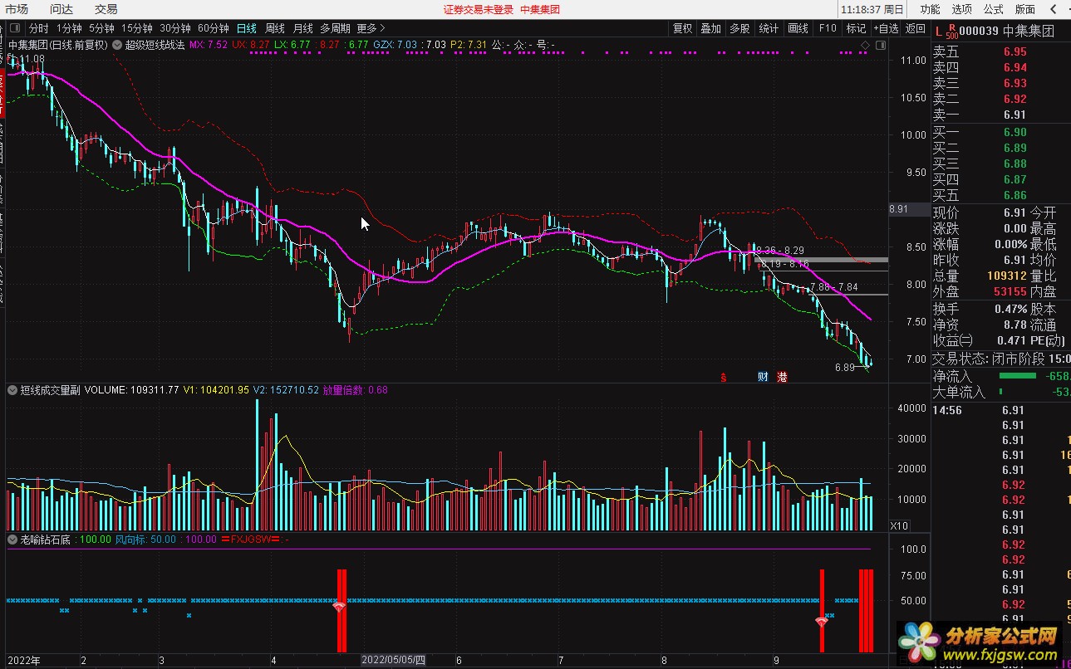Click the 买五 price 6.86
1071x669 pixels.
[x=1015, y=195]
